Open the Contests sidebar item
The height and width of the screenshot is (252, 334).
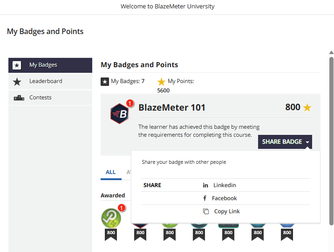tap(50, 98)
